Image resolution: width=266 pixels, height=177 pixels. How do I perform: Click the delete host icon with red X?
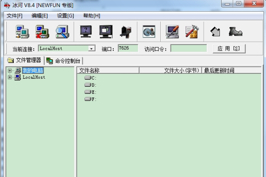click(43, 32)
